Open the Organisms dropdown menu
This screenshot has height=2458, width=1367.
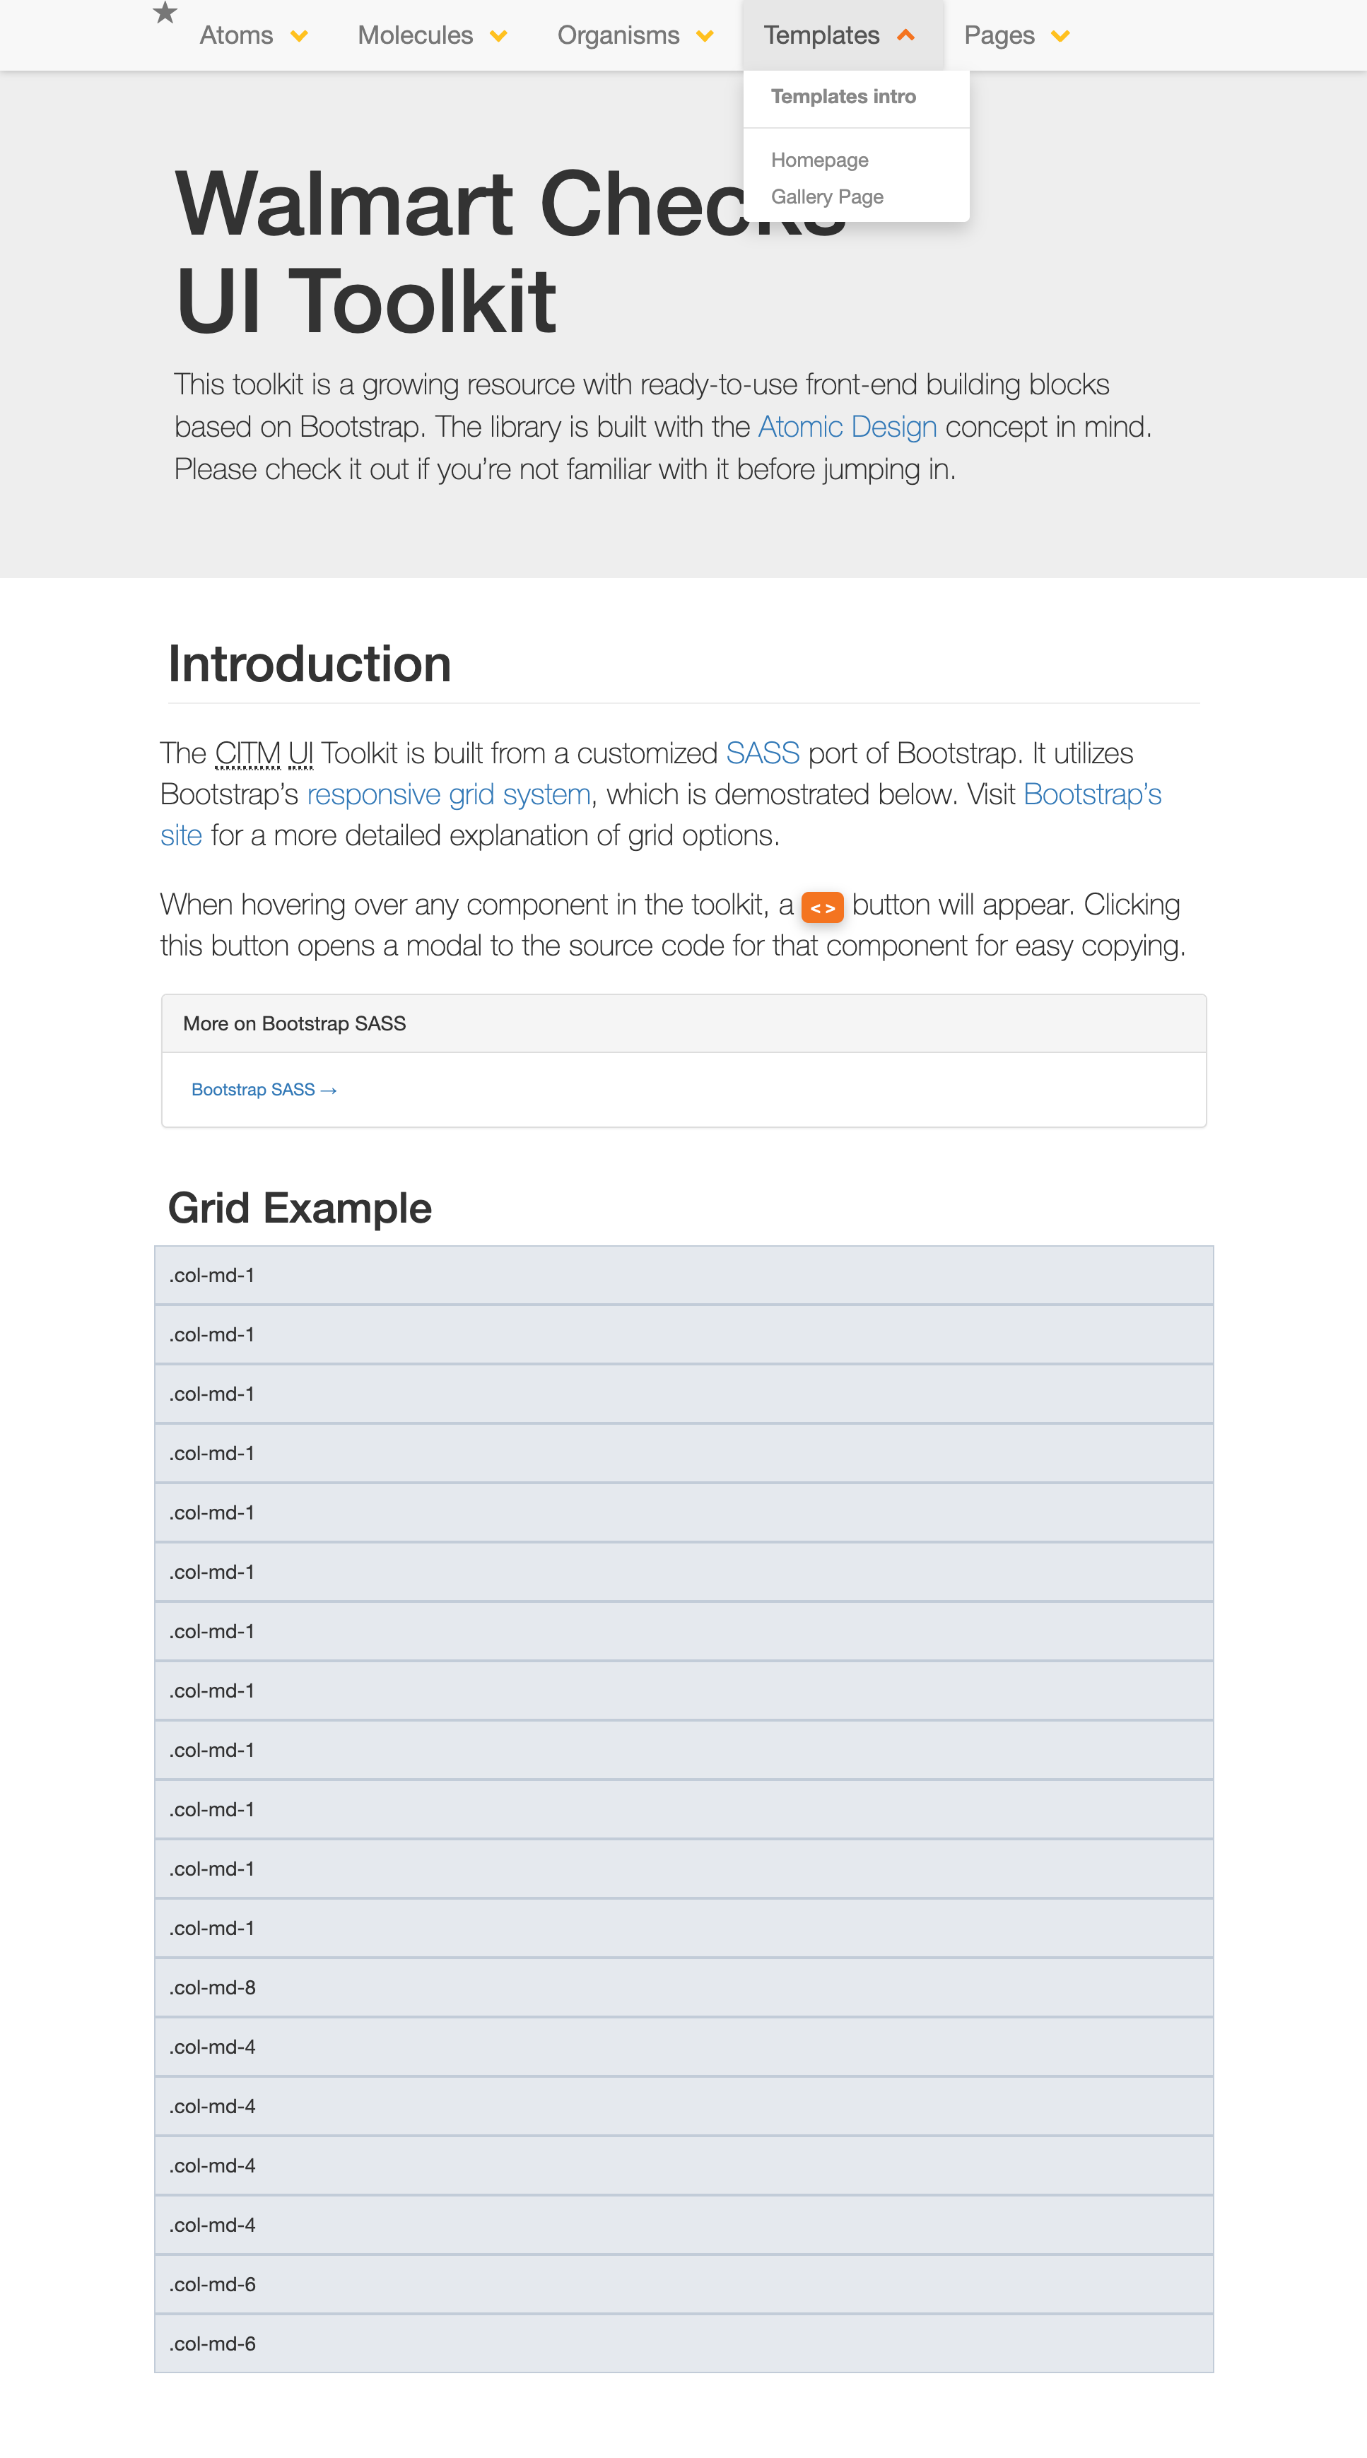(x=635, y=36)
